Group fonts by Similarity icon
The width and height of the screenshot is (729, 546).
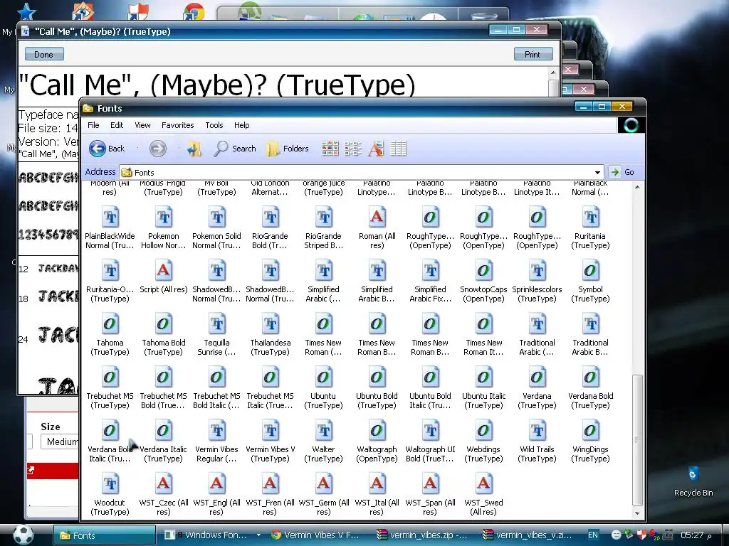[376, 149]
